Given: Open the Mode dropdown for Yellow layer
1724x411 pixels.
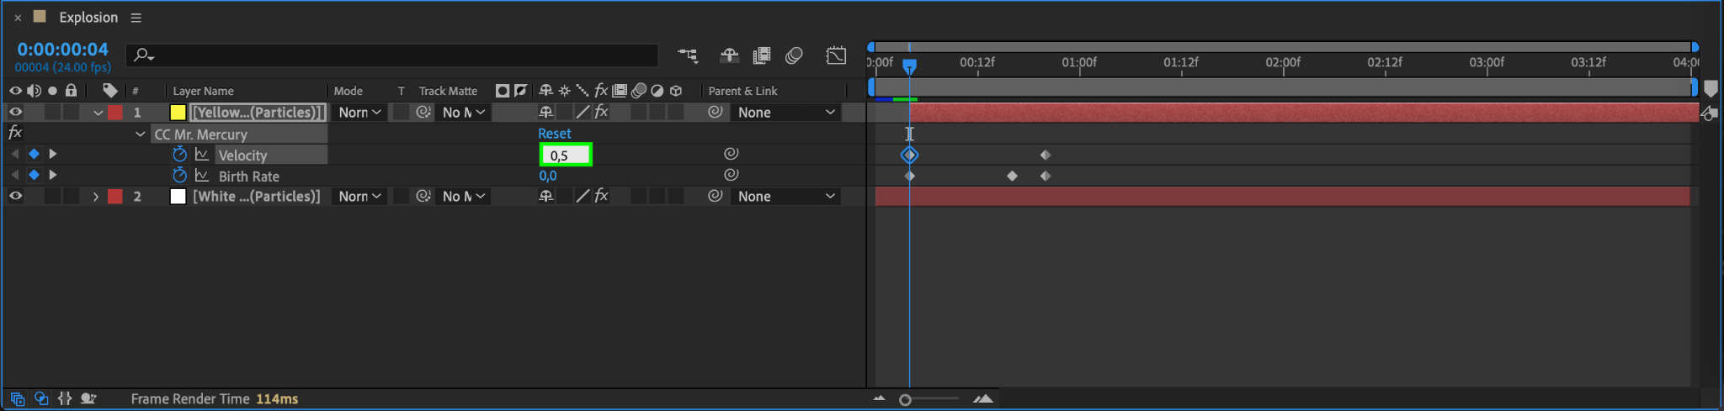Looking at the screenshot, I should tap(359, 112).
